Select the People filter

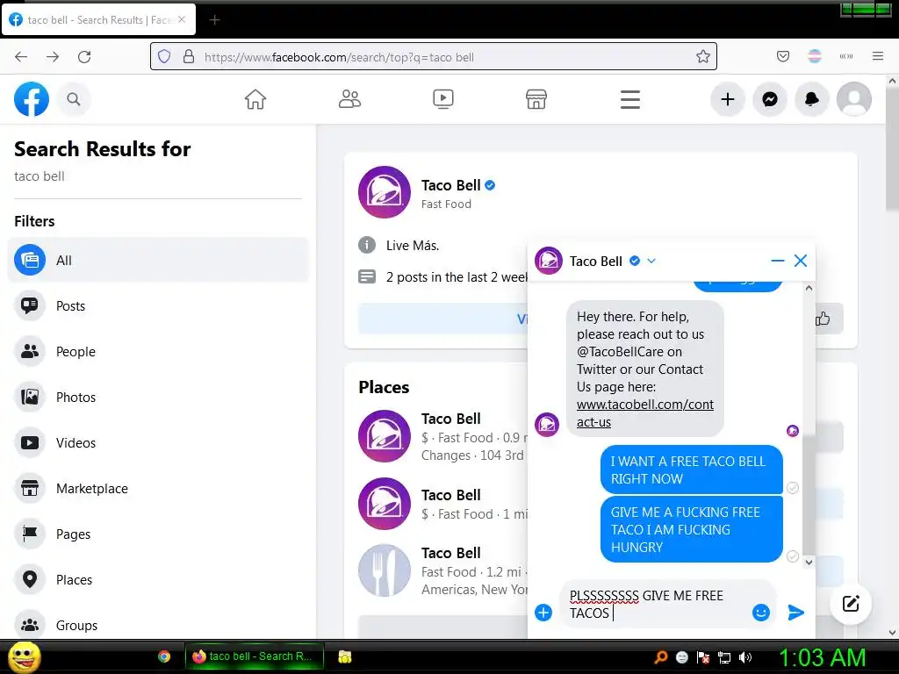pyautogui.click(x=158, y=351)
